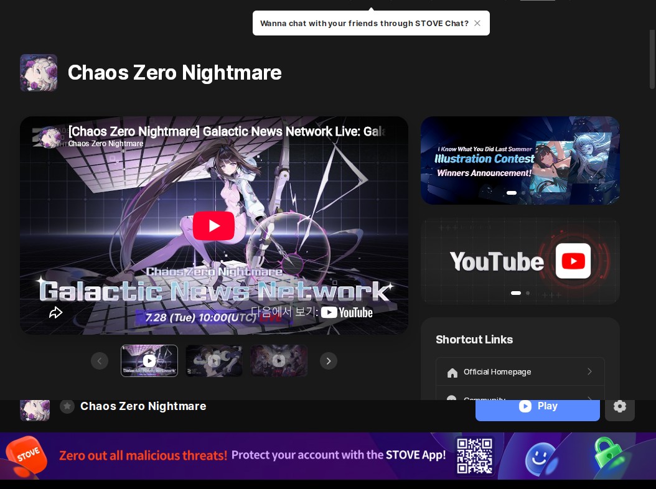Click the share arrow icon on the video

tap(55, 312)
